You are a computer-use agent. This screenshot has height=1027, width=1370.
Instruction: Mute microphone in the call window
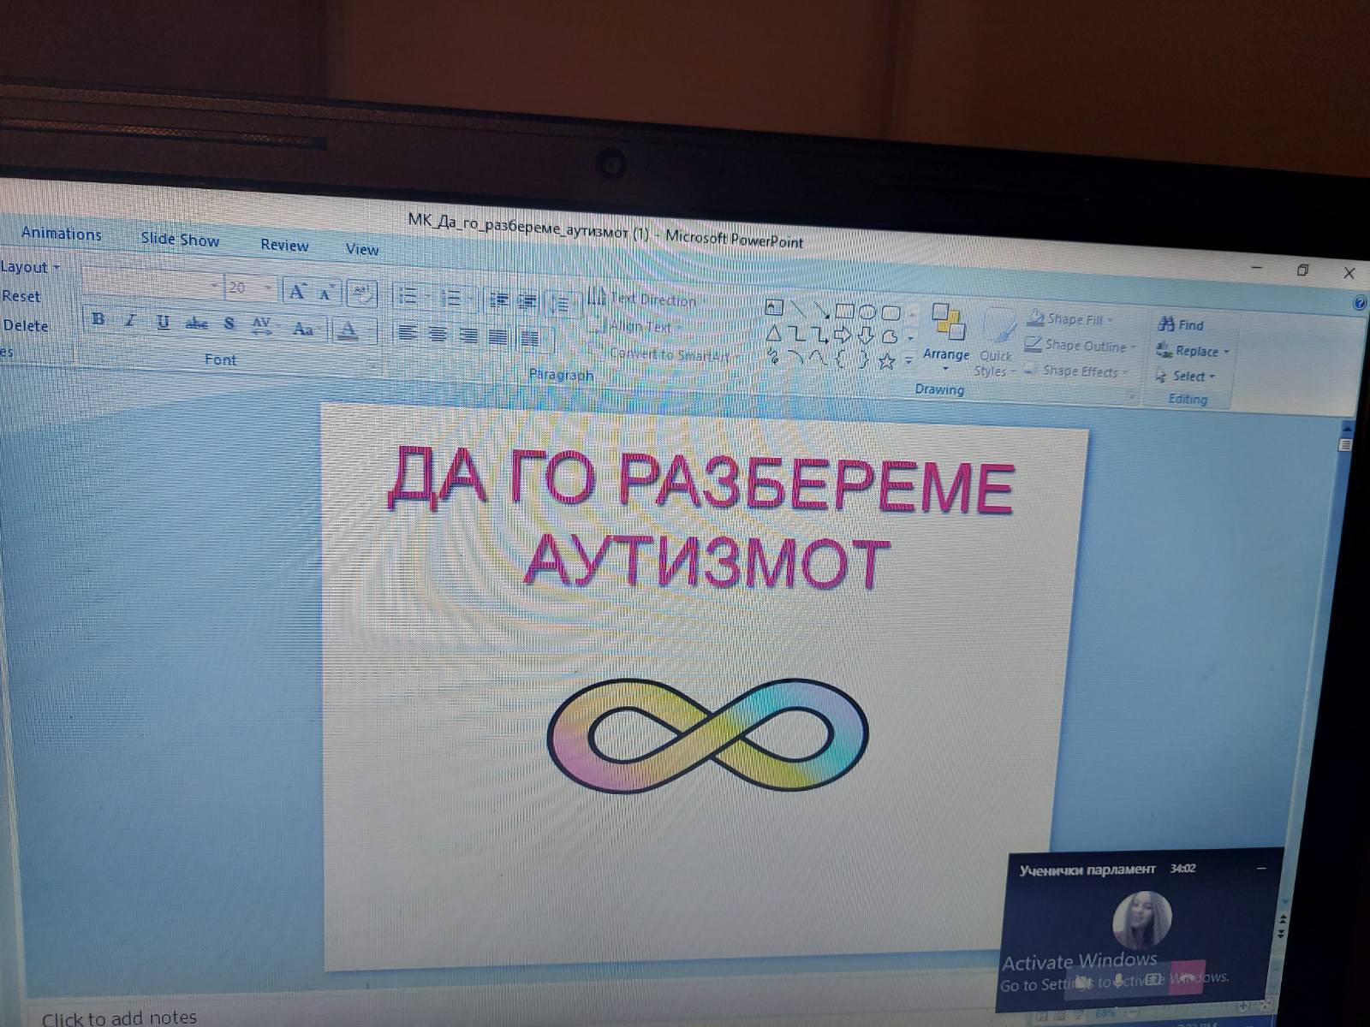pyautogui.click(x=1118, y=979)
